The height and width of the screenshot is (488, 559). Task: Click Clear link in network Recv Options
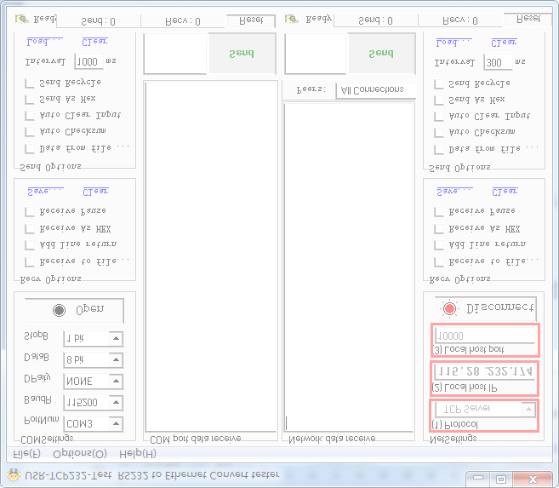point(505,192)
